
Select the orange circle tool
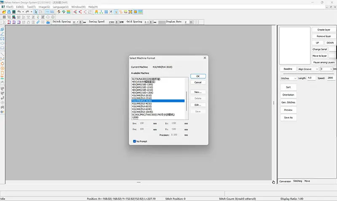3,64
